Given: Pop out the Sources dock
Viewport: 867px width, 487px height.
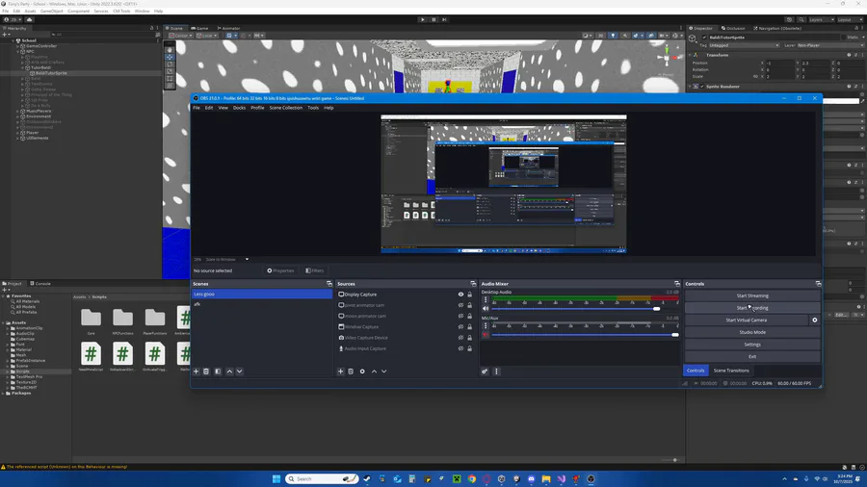Looking at the screenshot, I should pos(473,284).
